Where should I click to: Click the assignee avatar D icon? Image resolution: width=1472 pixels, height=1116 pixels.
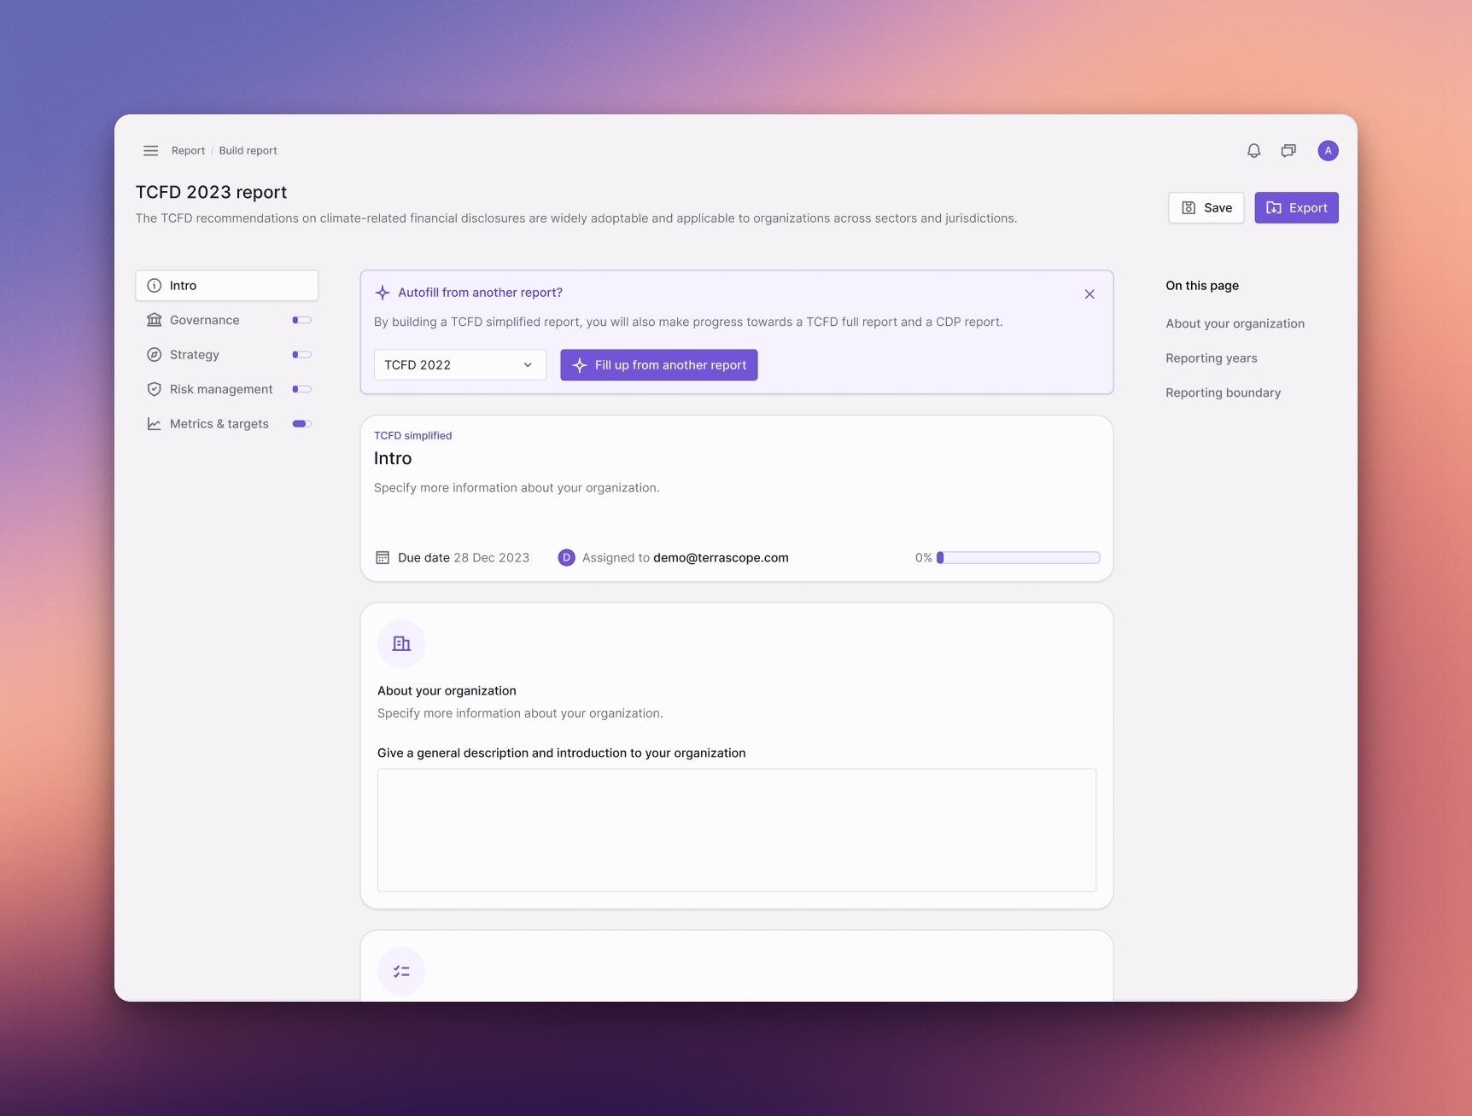pos(566,558)
